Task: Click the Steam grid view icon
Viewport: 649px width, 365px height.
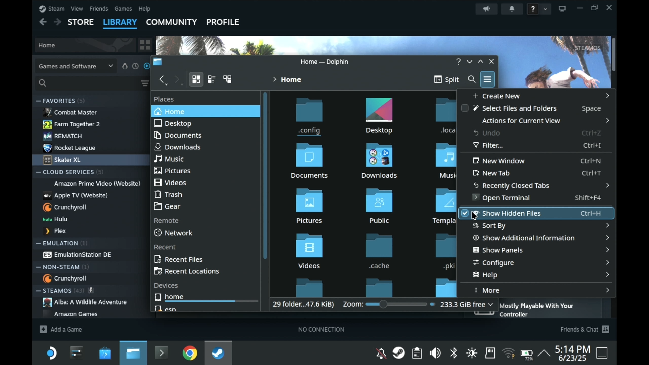Action: 145,45
